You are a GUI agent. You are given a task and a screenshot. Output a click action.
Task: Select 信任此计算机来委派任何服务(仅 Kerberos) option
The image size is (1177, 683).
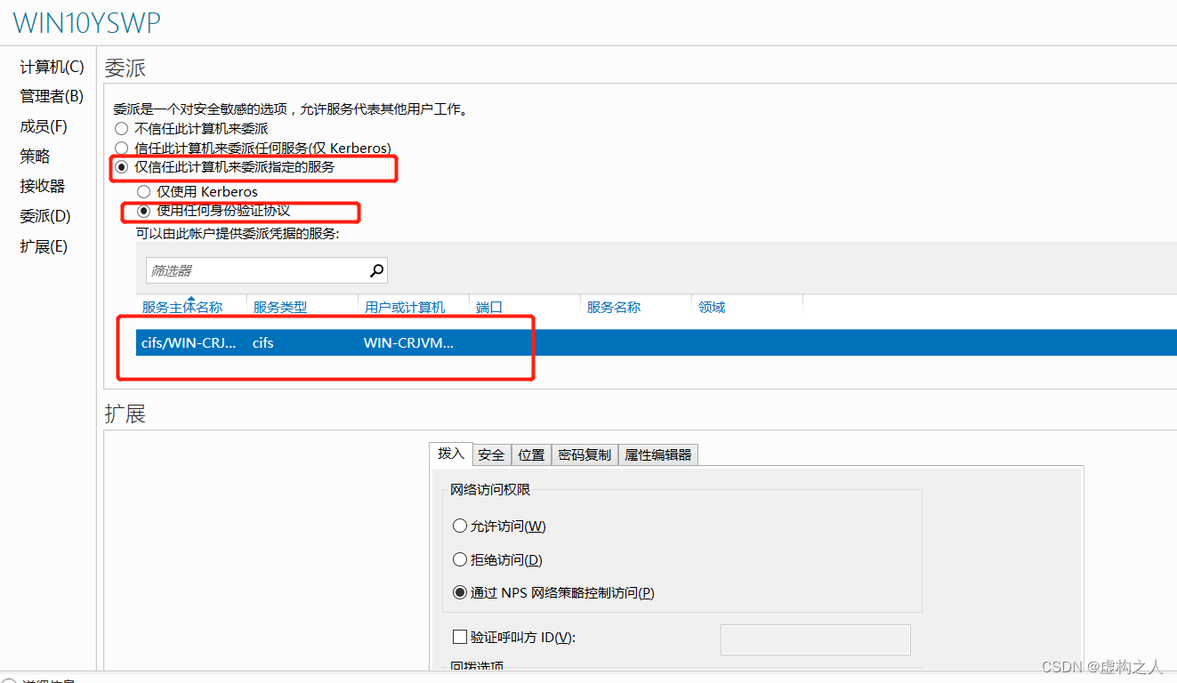(x=122, y=148)
